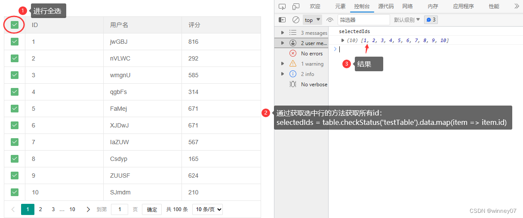Viewport: 523px width, 218px height.
Task: Uncheck the checkbox for row qgbFs
Action: tap(15, 92)
